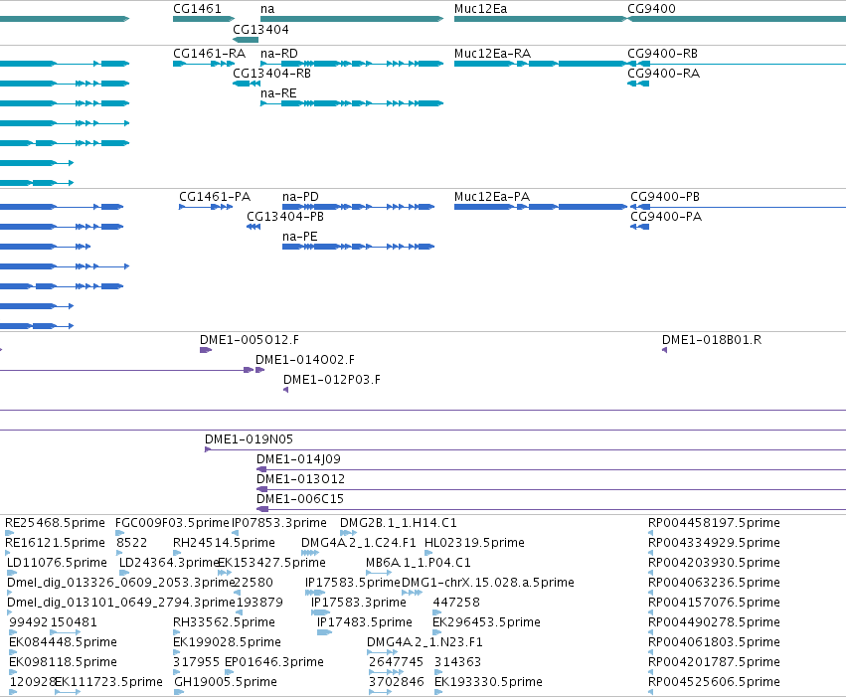846x697 pixels.
Task: Select transcript CG9400-RB
Action: [662, 54]
